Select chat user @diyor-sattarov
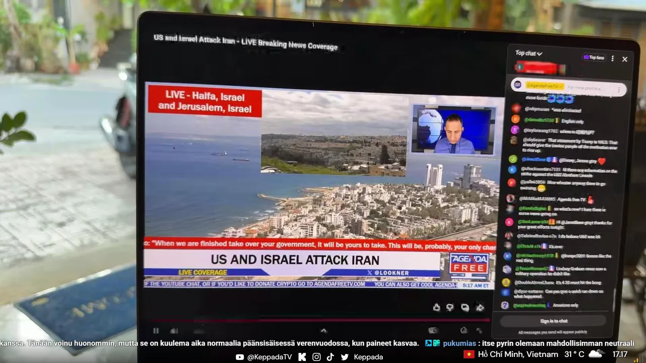646x363 pixels. pos(528,291)
